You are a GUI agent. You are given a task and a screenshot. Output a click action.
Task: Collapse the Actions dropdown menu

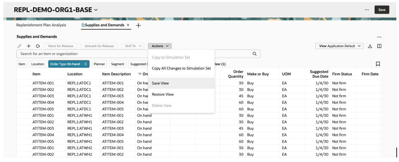[x=160, y=46]
